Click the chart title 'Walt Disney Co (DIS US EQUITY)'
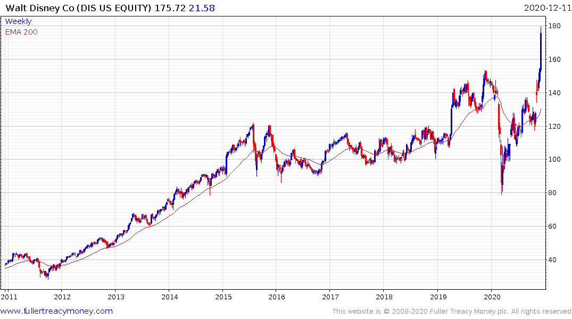The image size is (572, 319). (78, 8)
